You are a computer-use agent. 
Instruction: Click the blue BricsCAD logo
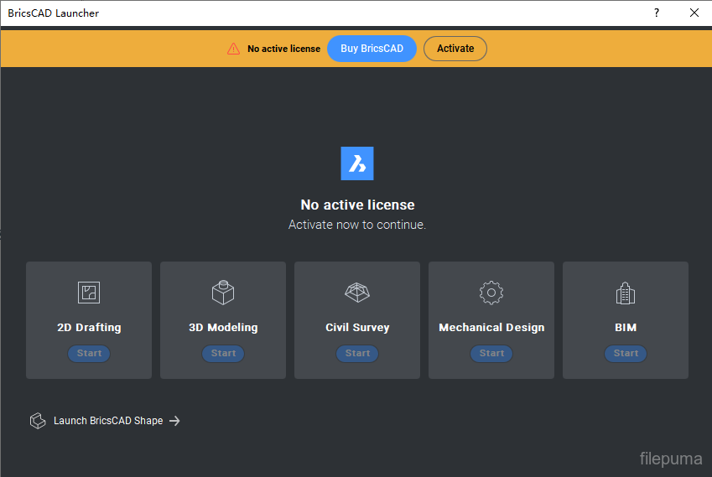357,163
